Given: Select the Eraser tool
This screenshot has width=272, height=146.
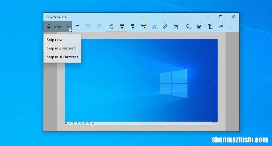Looking at the screenshot, I should pyautogui.click(x=154, y=27).
